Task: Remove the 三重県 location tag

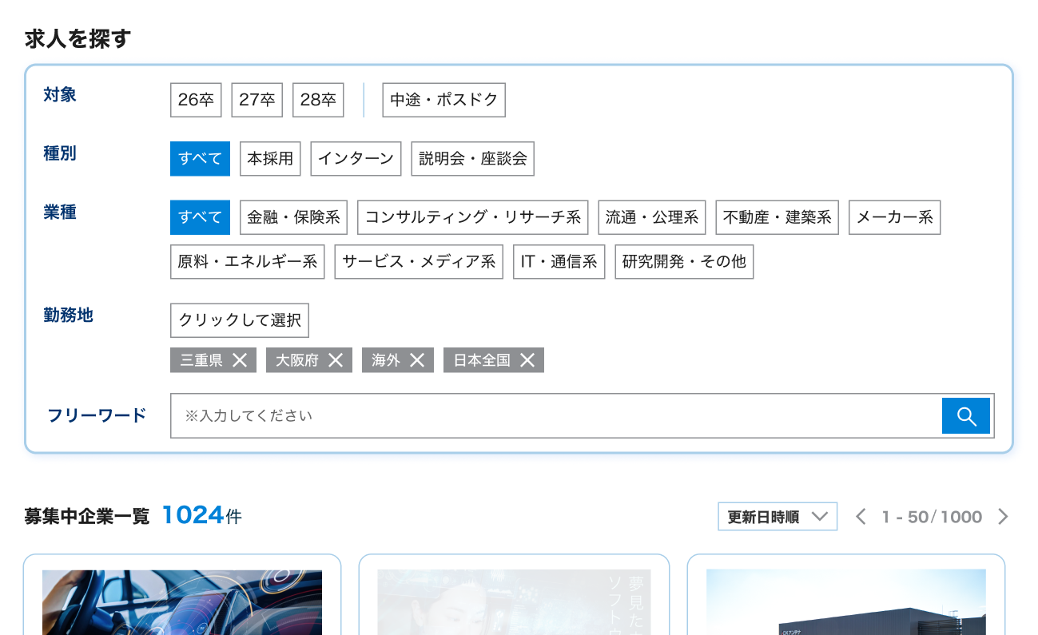Action: tap(240, 360)
